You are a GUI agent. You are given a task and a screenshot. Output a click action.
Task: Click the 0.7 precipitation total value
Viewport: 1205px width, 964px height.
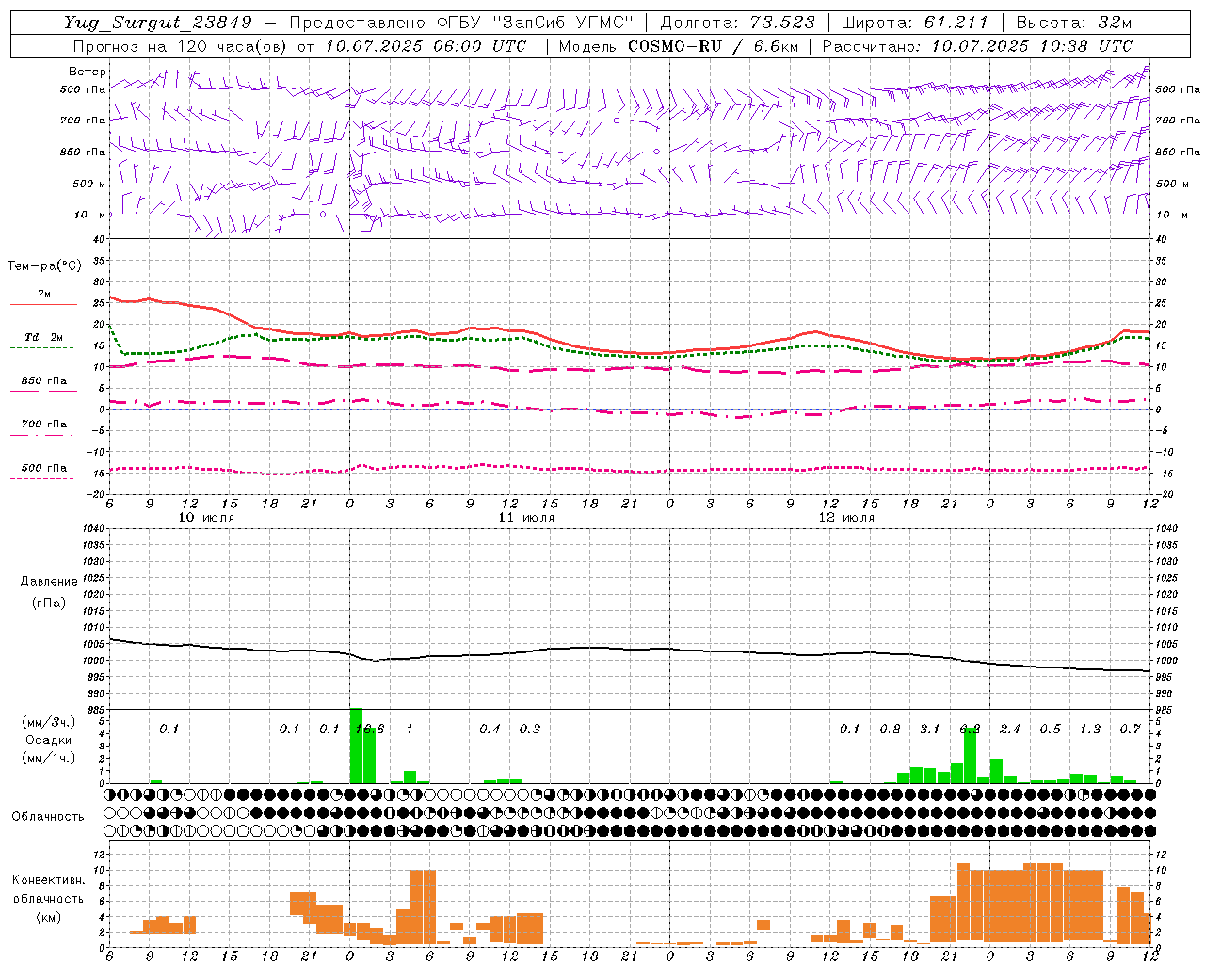[x=1130, y=729]
